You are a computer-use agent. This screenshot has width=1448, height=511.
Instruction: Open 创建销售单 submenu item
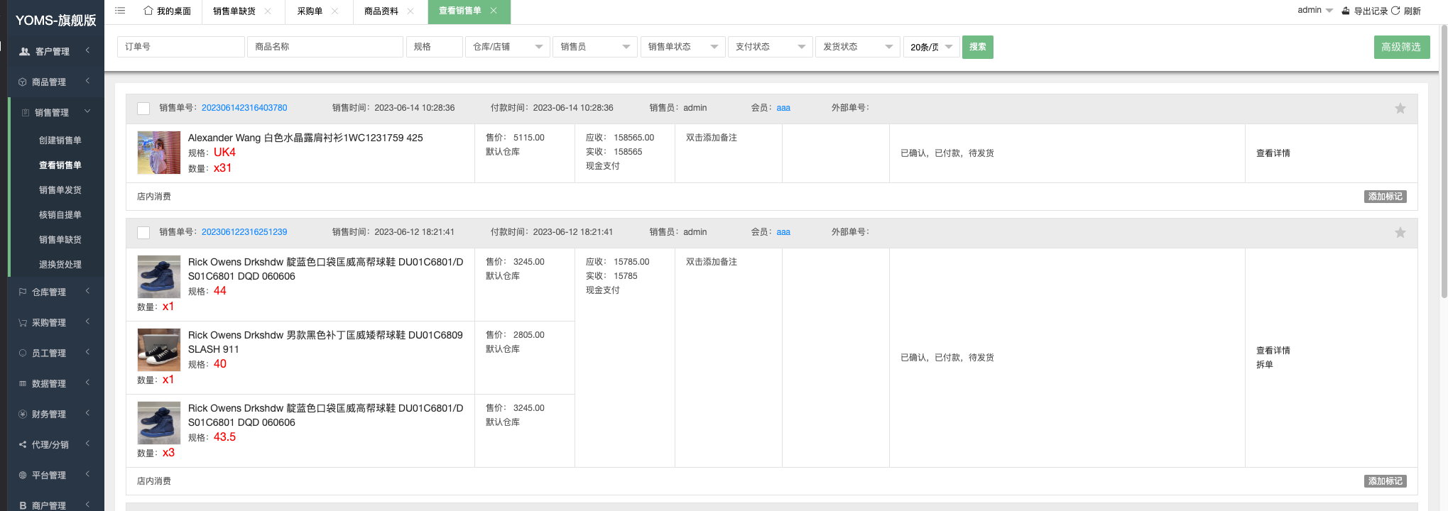point(60,141)
